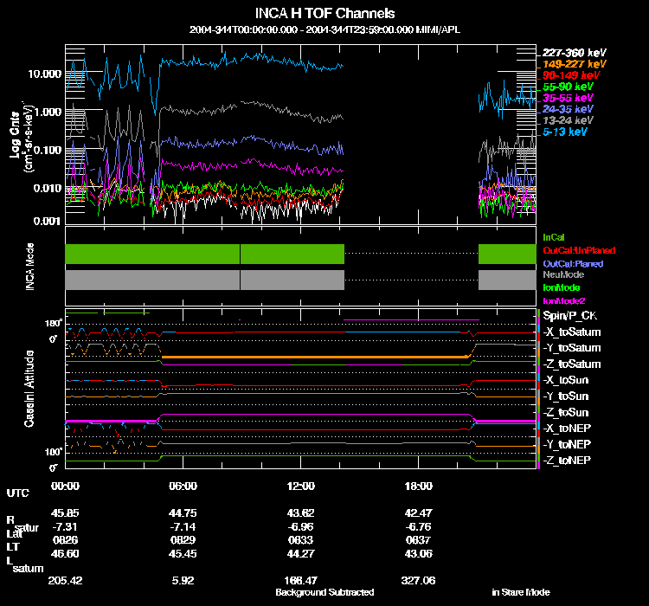Select the -Z_toSun attitude label
Viewport: 649px width, 606px height.
click(x=565, y=412)
